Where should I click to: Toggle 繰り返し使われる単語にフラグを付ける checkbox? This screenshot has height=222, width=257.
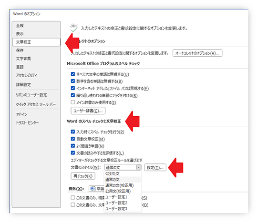pos(73,95)
